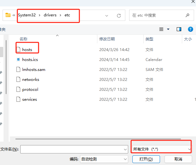The image size is (196, 165).
Task: Open the 编码 自动检测 encoding dropdown
Action: pyautogui.click(x=104, y=159)
